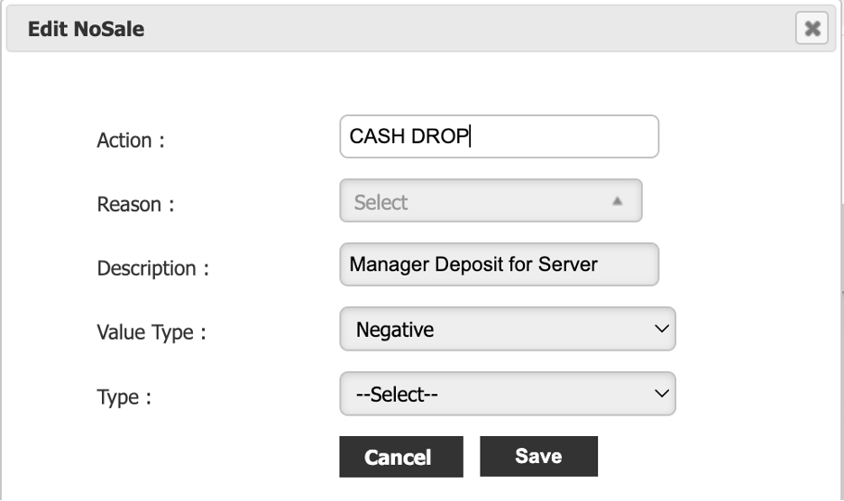Screen dimensions: 844x501
Task: Click the Save button
Action: (539, 456)
